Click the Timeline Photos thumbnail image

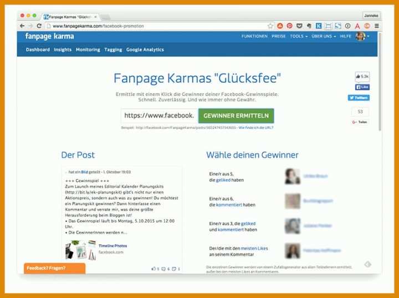pos(81,250)
